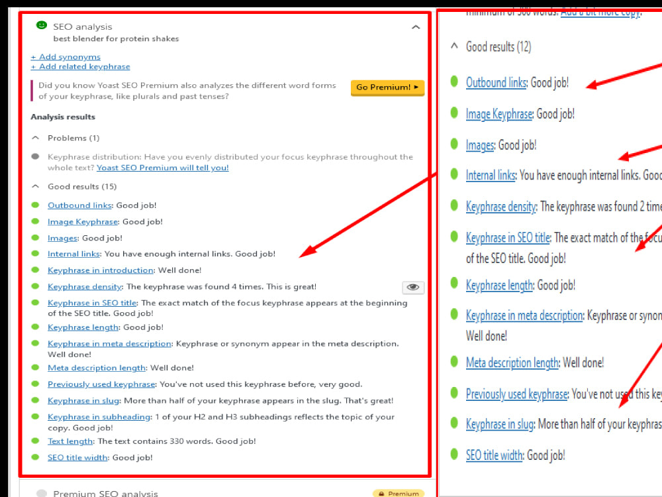Image resolution: width=662 pixels, height=497 pixels.
Task: Click the green bullet beside left-panel Meta description length
Action: (36, 368)
